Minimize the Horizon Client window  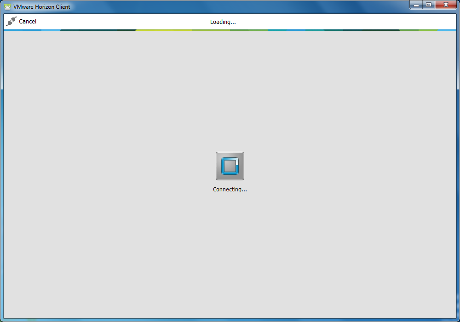[x=416, y=5]
